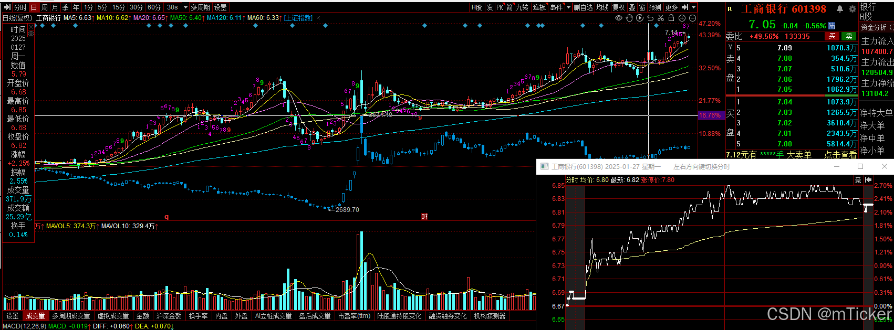The height and width of the screenshot is (330, 894).
Task: Select the 换手率 indicator tab
Action: [x=198, y=316]
